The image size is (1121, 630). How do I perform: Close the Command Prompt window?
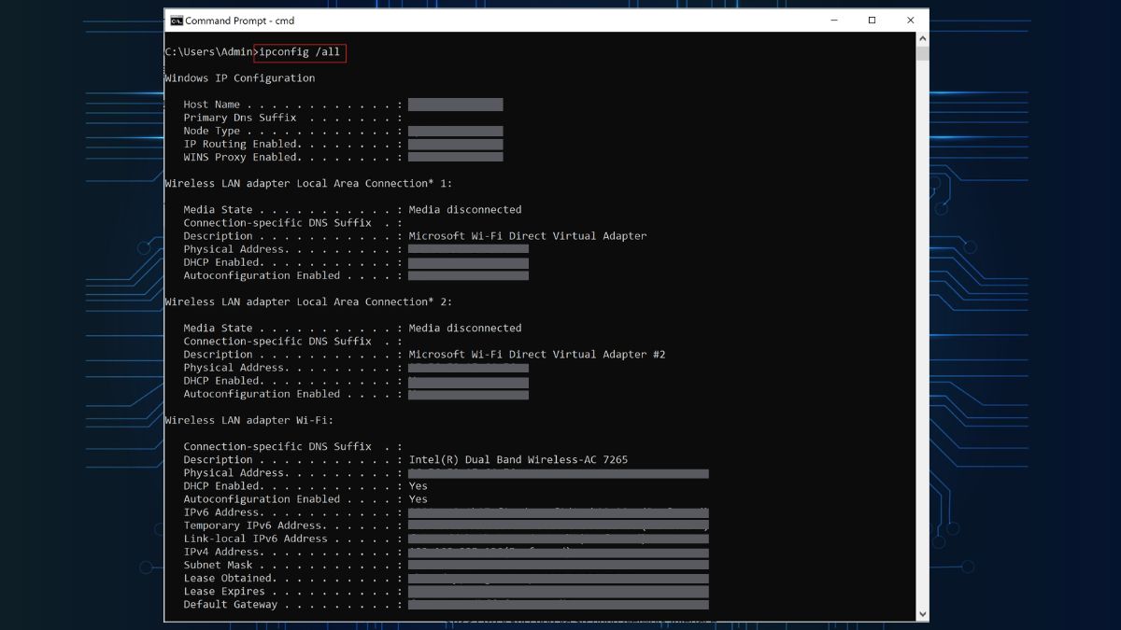pos(910,21)
